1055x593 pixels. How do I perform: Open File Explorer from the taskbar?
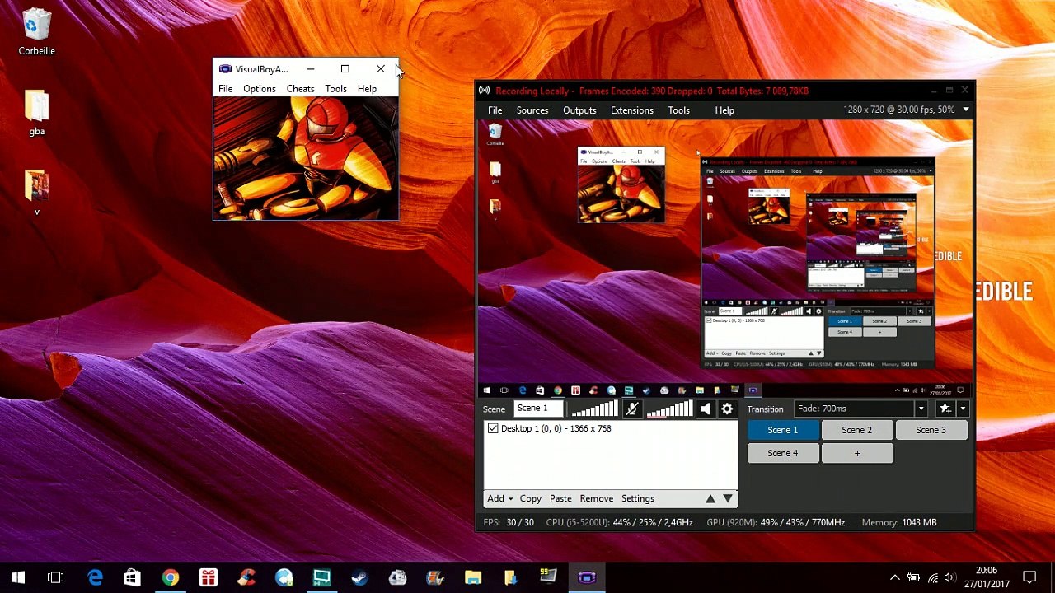click(x=473, y=577)
